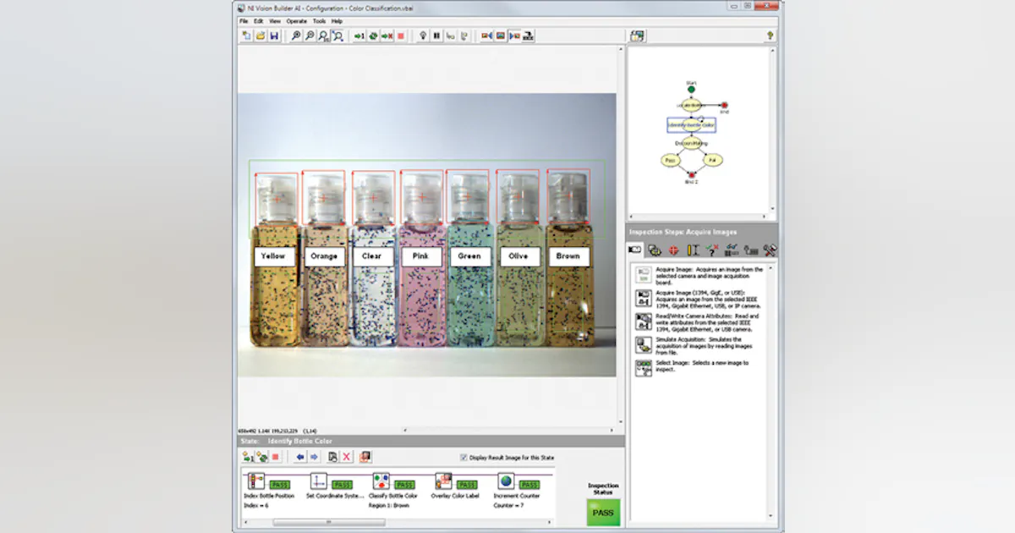Open the Check for Presence tab

point(712,250)
